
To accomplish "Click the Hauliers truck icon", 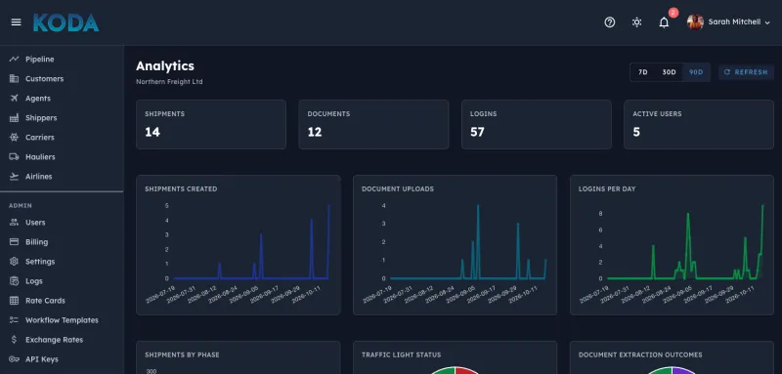I will coord(14,157).
